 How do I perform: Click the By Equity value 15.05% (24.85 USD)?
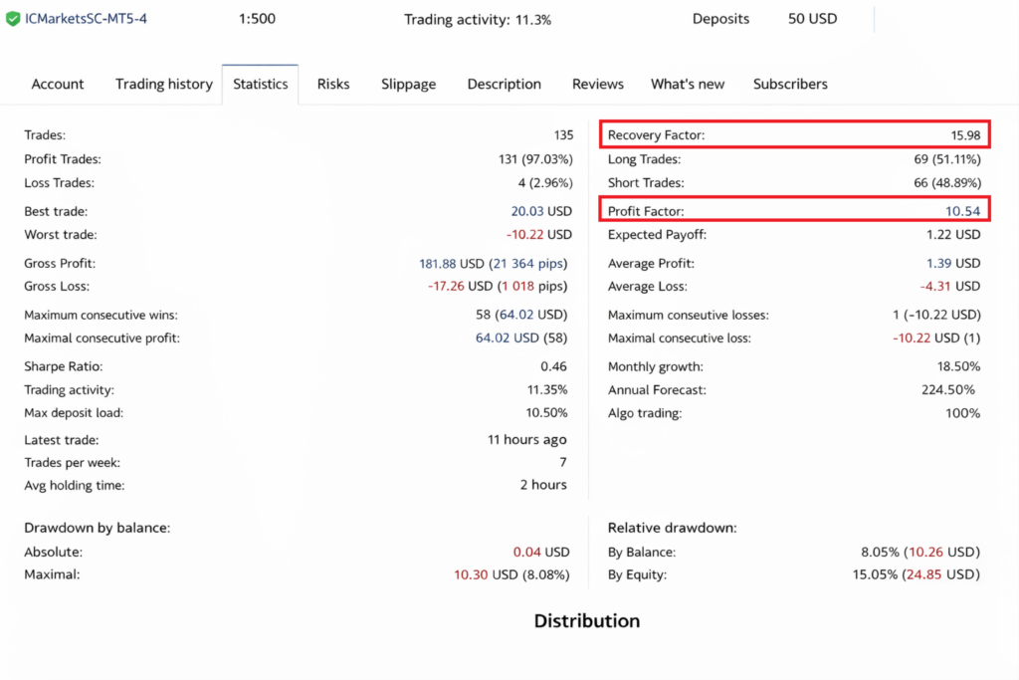point(916,574)
